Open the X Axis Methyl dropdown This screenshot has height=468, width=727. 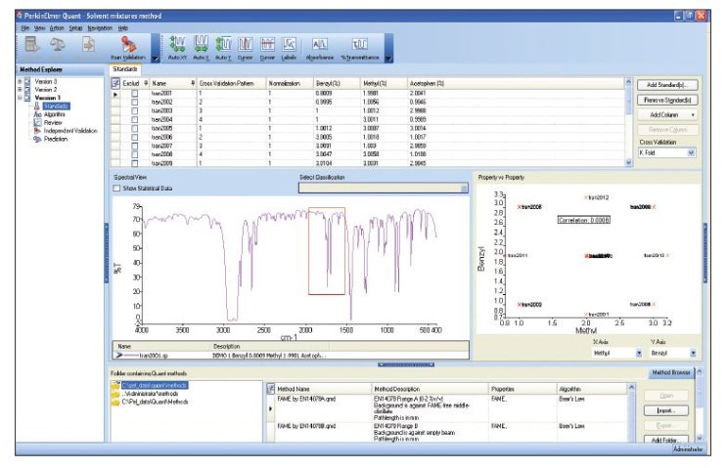[639, 354]
